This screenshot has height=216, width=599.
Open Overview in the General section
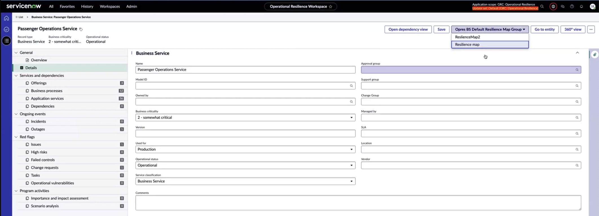click(39, 60)
